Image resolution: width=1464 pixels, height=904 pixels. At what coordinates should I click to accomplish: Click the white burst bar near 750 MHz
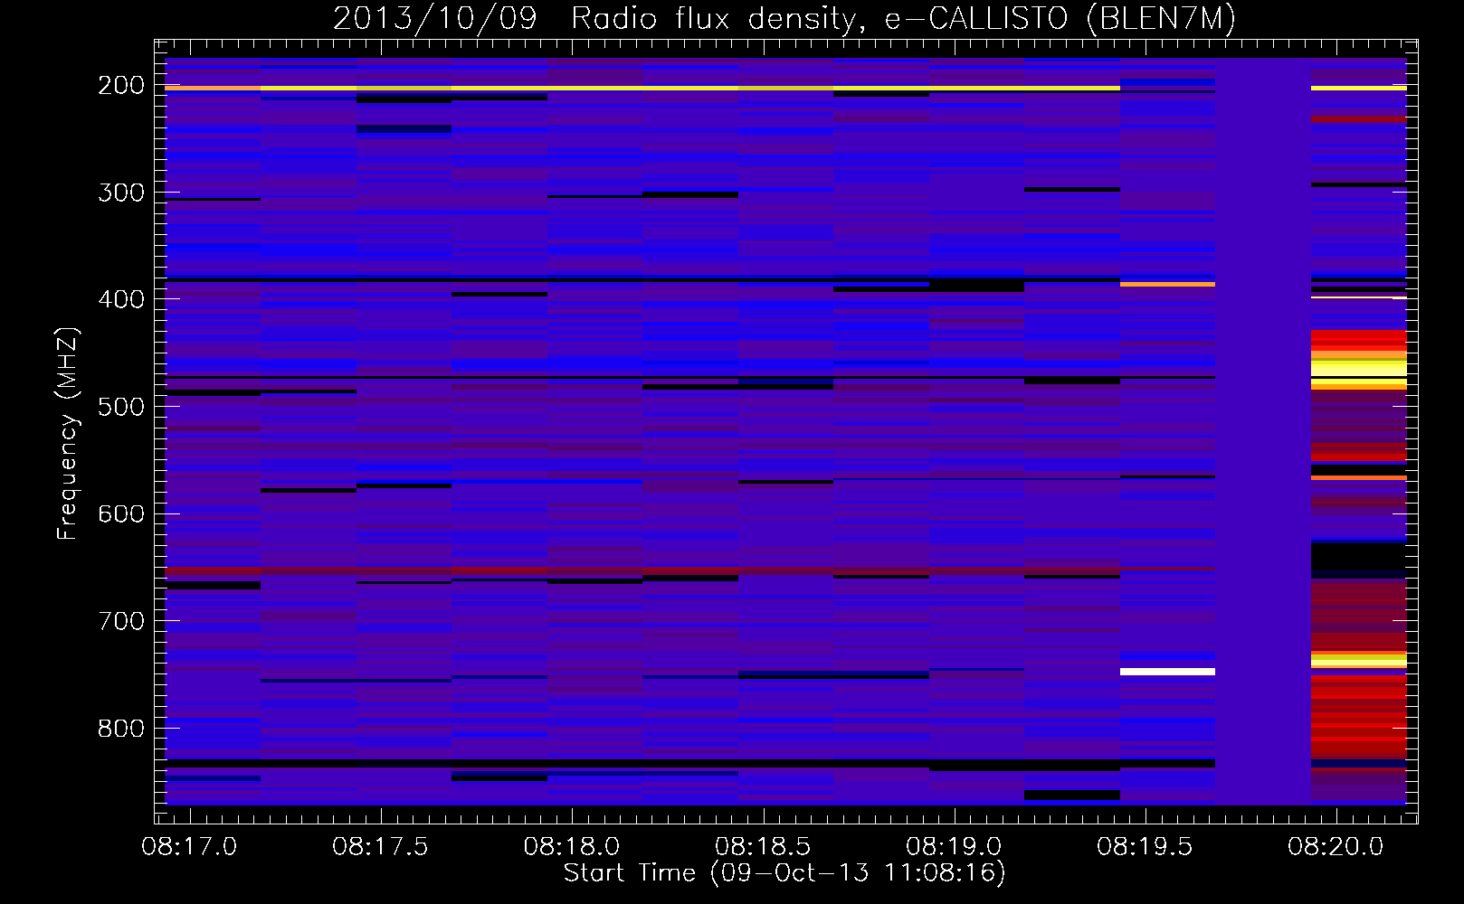1167,672
